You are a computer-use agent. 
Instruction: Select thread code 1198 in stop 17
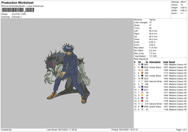pos(166,110)
